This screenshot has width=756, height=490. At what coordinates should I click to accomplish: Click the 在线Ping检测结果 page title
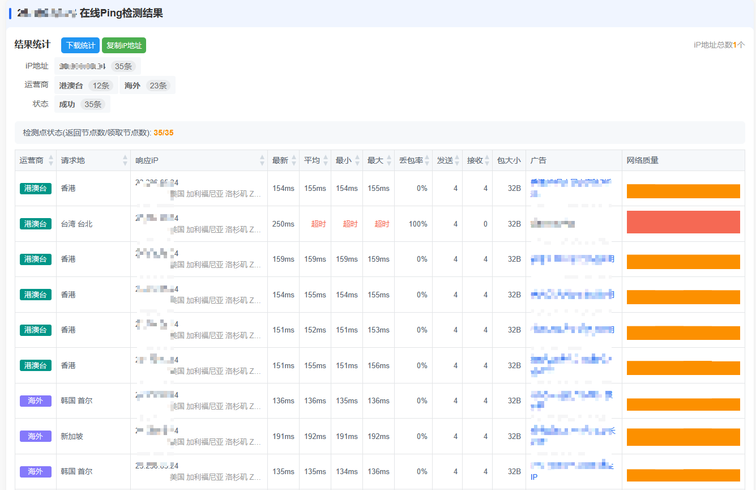tap(121, 13)
